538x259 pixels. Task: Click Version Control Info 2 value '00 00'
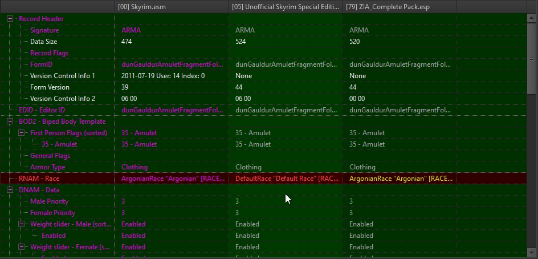click(357, 99)
